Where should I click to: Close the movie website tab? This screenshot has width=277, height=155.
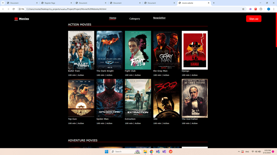tap(209, 3)
